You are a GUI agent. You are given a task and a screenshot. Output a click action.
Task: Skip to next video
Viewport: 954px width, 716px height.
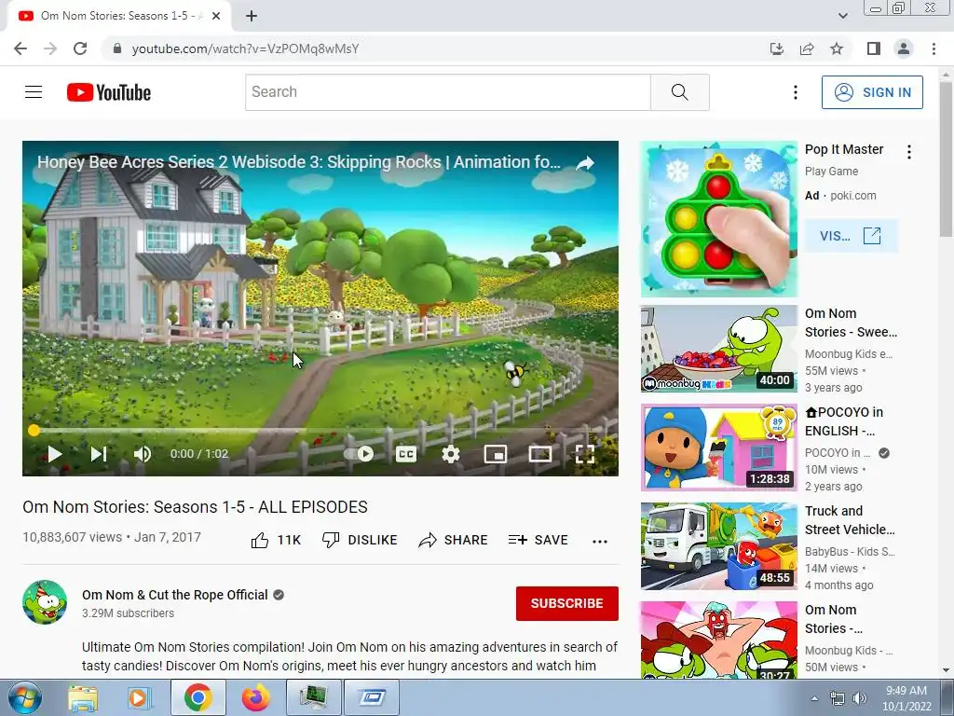coord(99,454)
